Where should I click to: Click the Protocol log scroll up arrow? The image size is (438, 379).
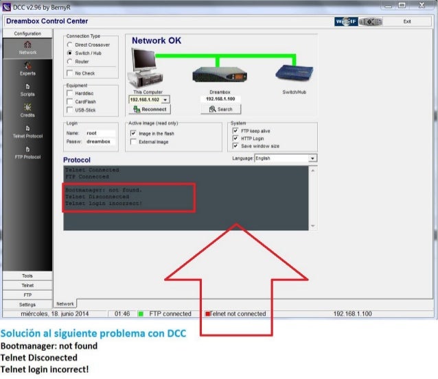pos(313,171)
